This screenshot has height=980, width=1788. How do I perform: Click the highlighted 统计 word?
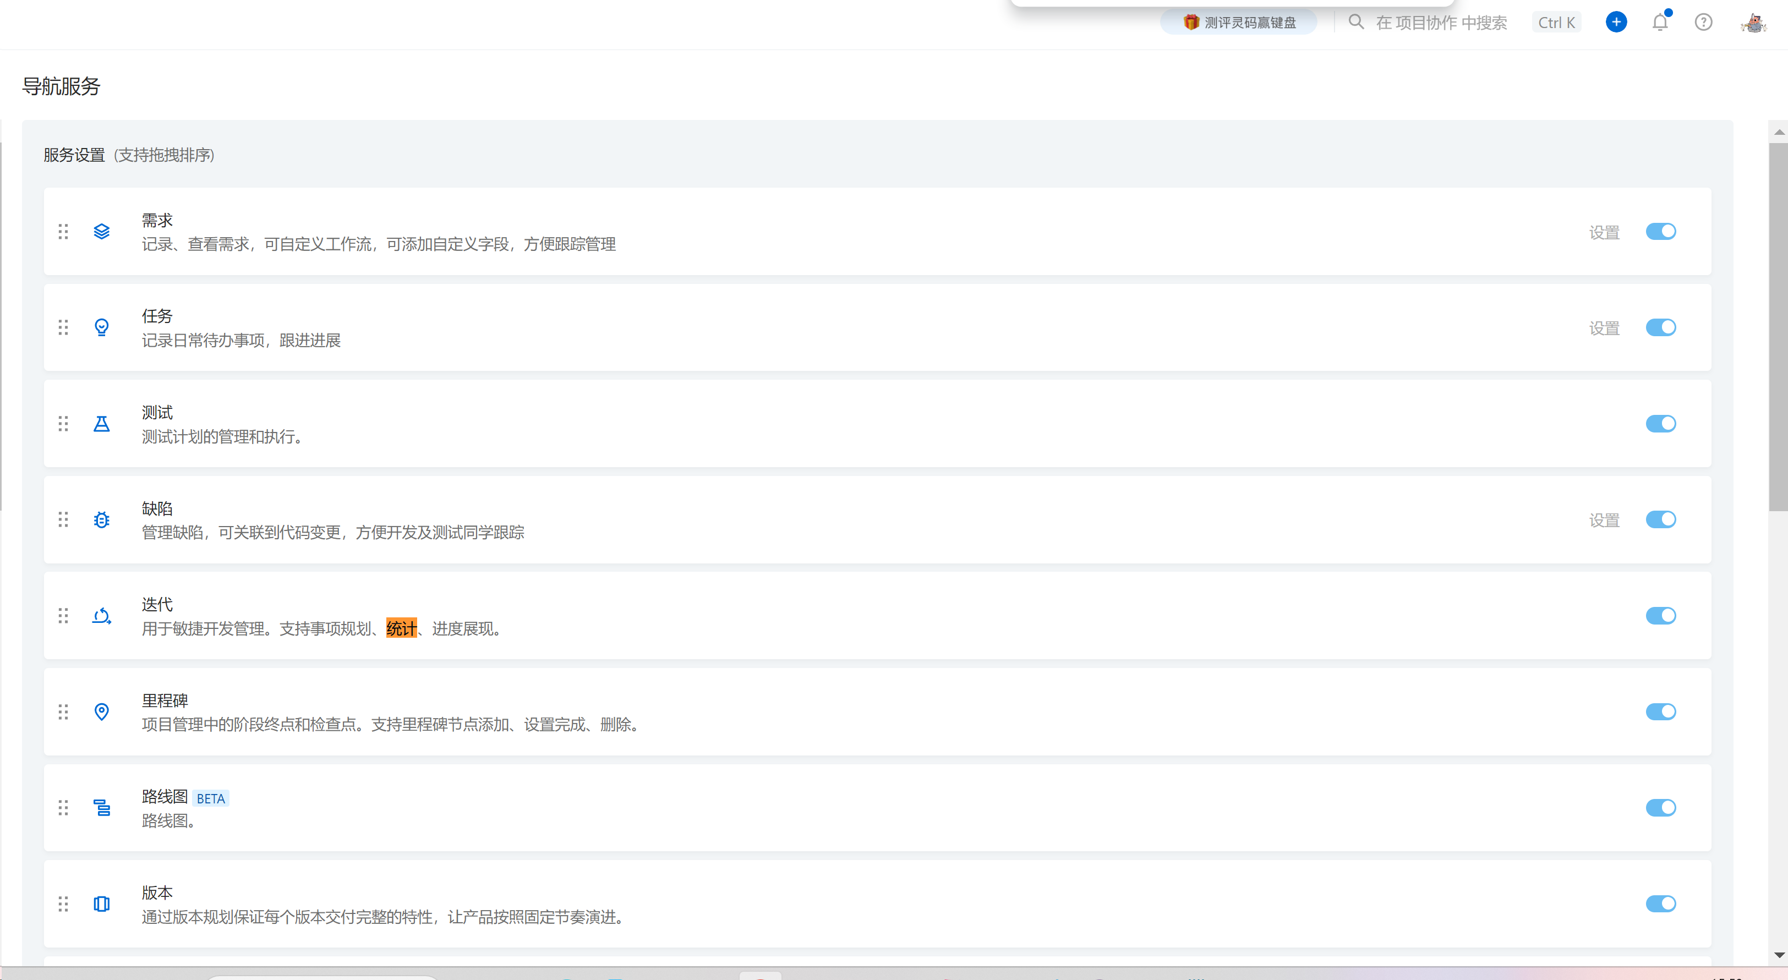tap(402, 628)
